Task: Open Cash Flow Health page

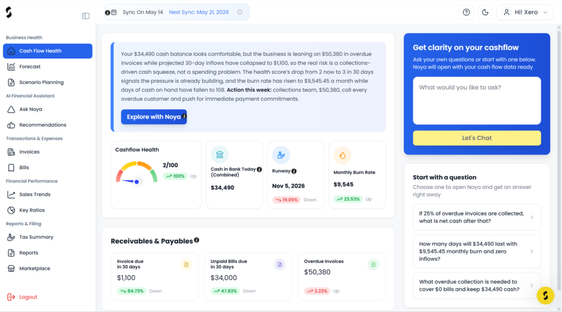Action: [x=48, y=51]
